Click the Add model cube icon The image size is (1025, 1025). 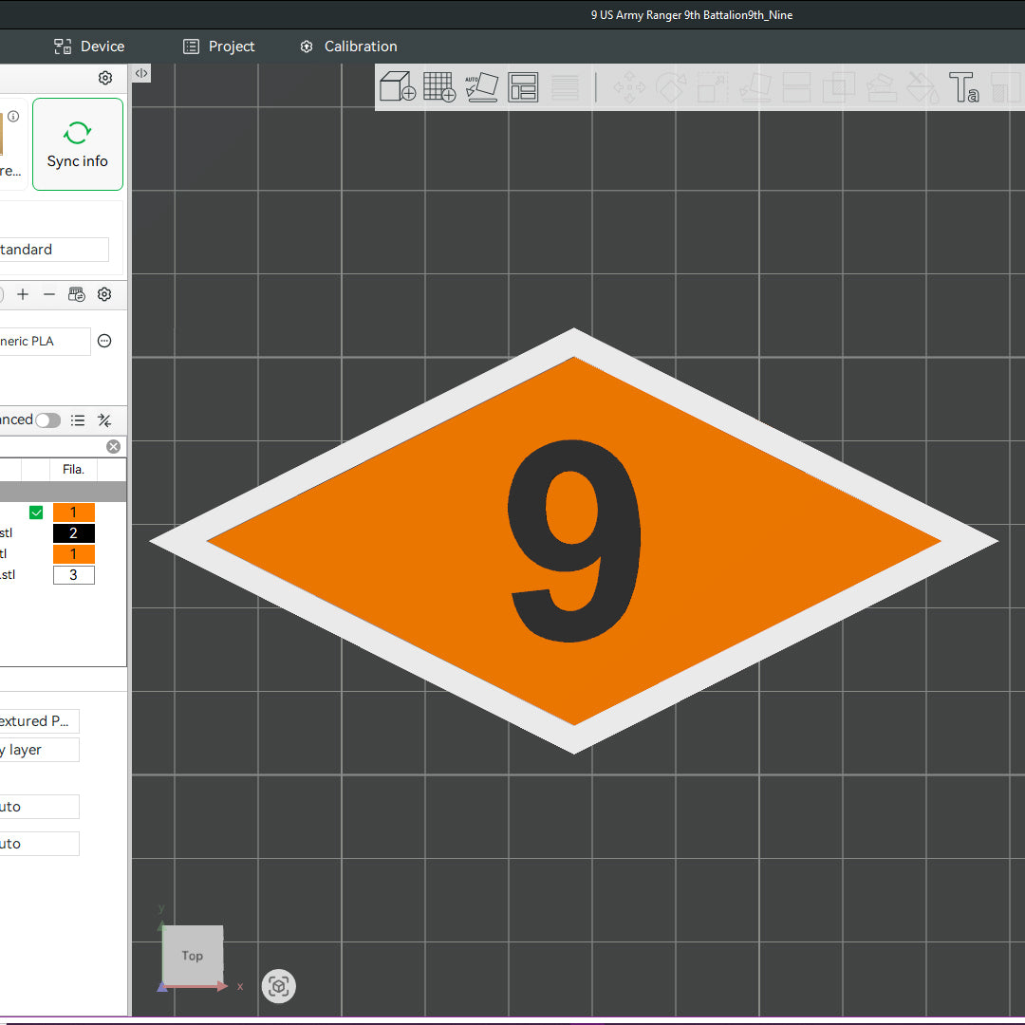click(397, 87)
